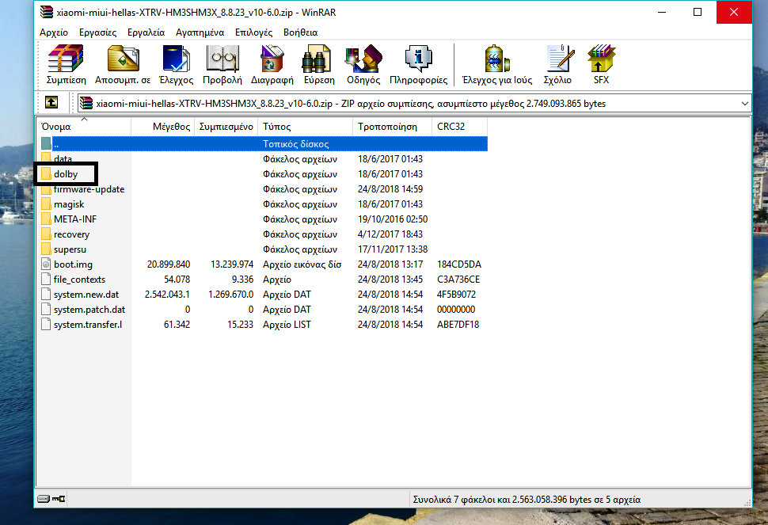Viewport: 768px width, 525px height.
Task: Select the boot.img file
Action: pyautogui.click(x=73, y=264)
